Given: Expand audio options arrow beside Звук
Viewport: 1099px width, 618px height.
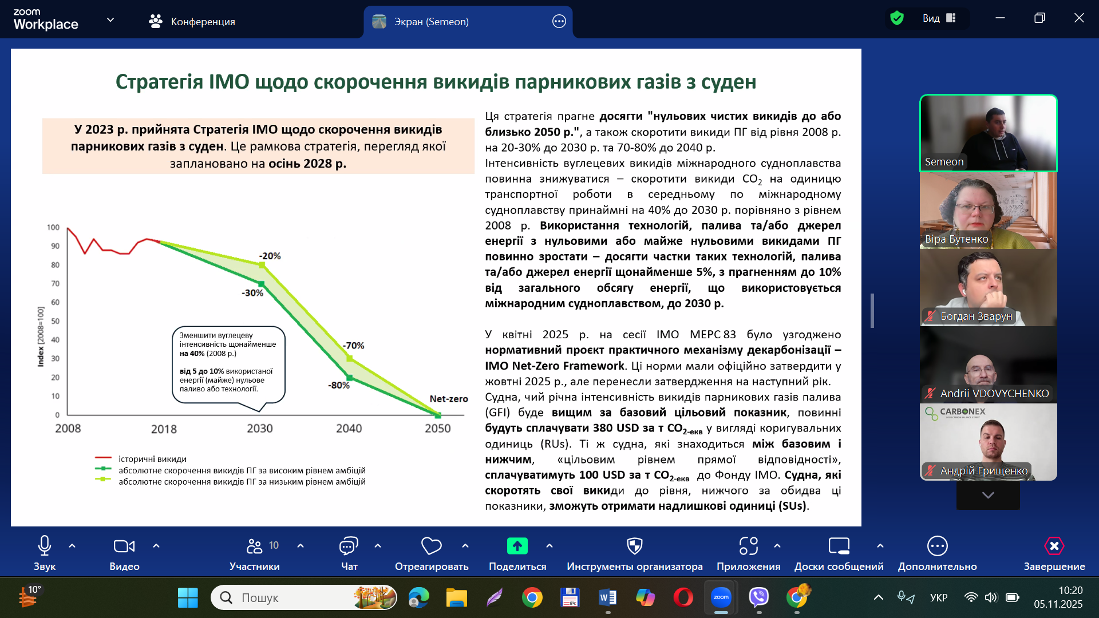Looking at the screenshot, I should 72,546.
